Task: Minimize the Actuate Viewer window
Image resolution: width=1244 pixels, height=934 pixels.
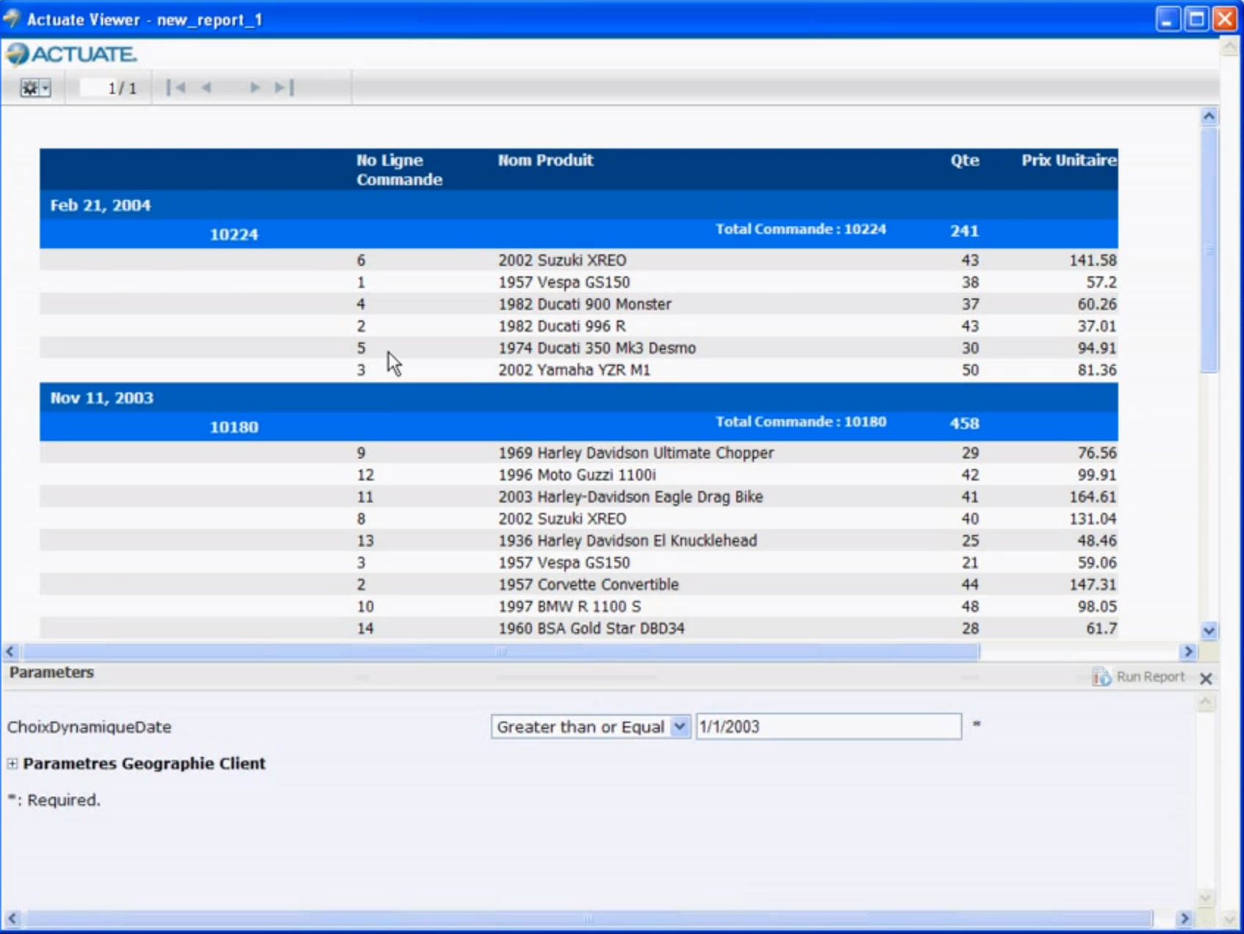Action: (x=1168, y=19)
